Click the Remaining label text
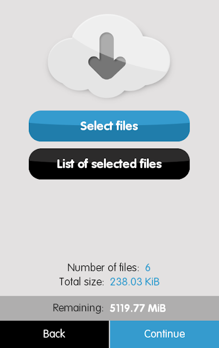 [78, 308]
